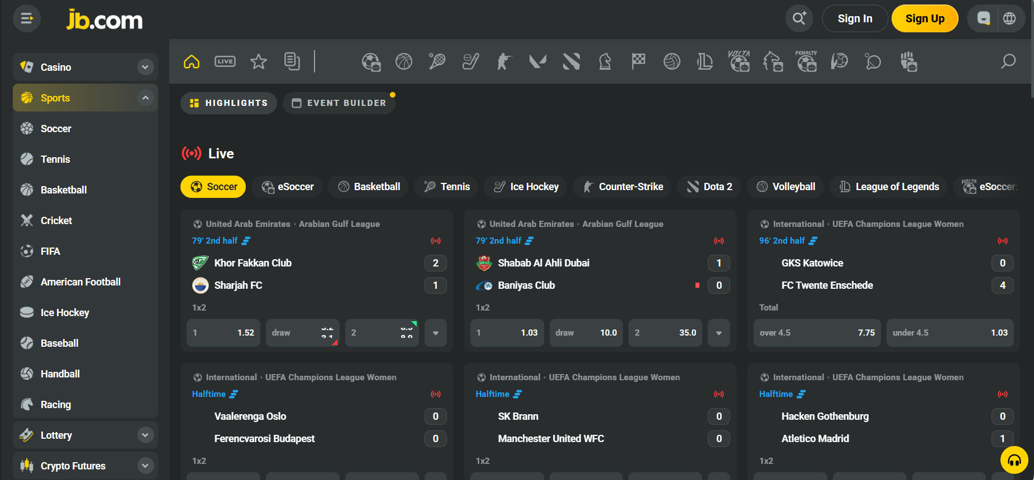Screen dimensions: 1034x480
Task: Open the hamburger menu icon
Action: (27, 18)
